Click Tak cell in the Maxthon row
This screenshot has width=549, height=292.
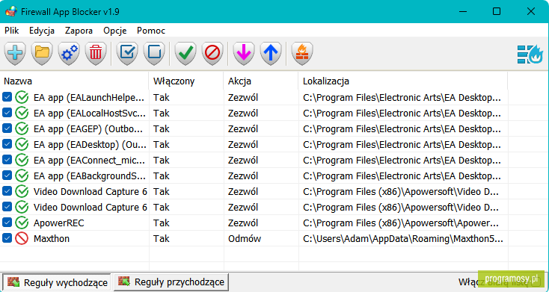click(162, 239)
